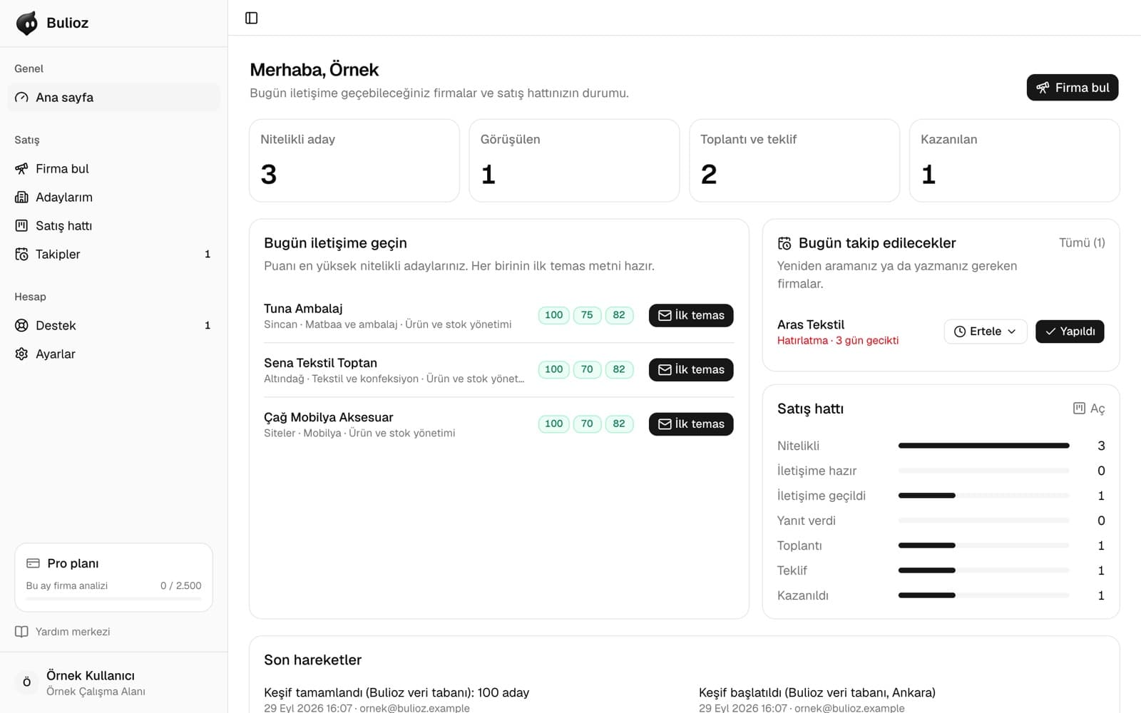The height and width of the screenshot is (713, 1141).
Task: Toggle the sidebar panel icon
Action: tap(251, 18)
